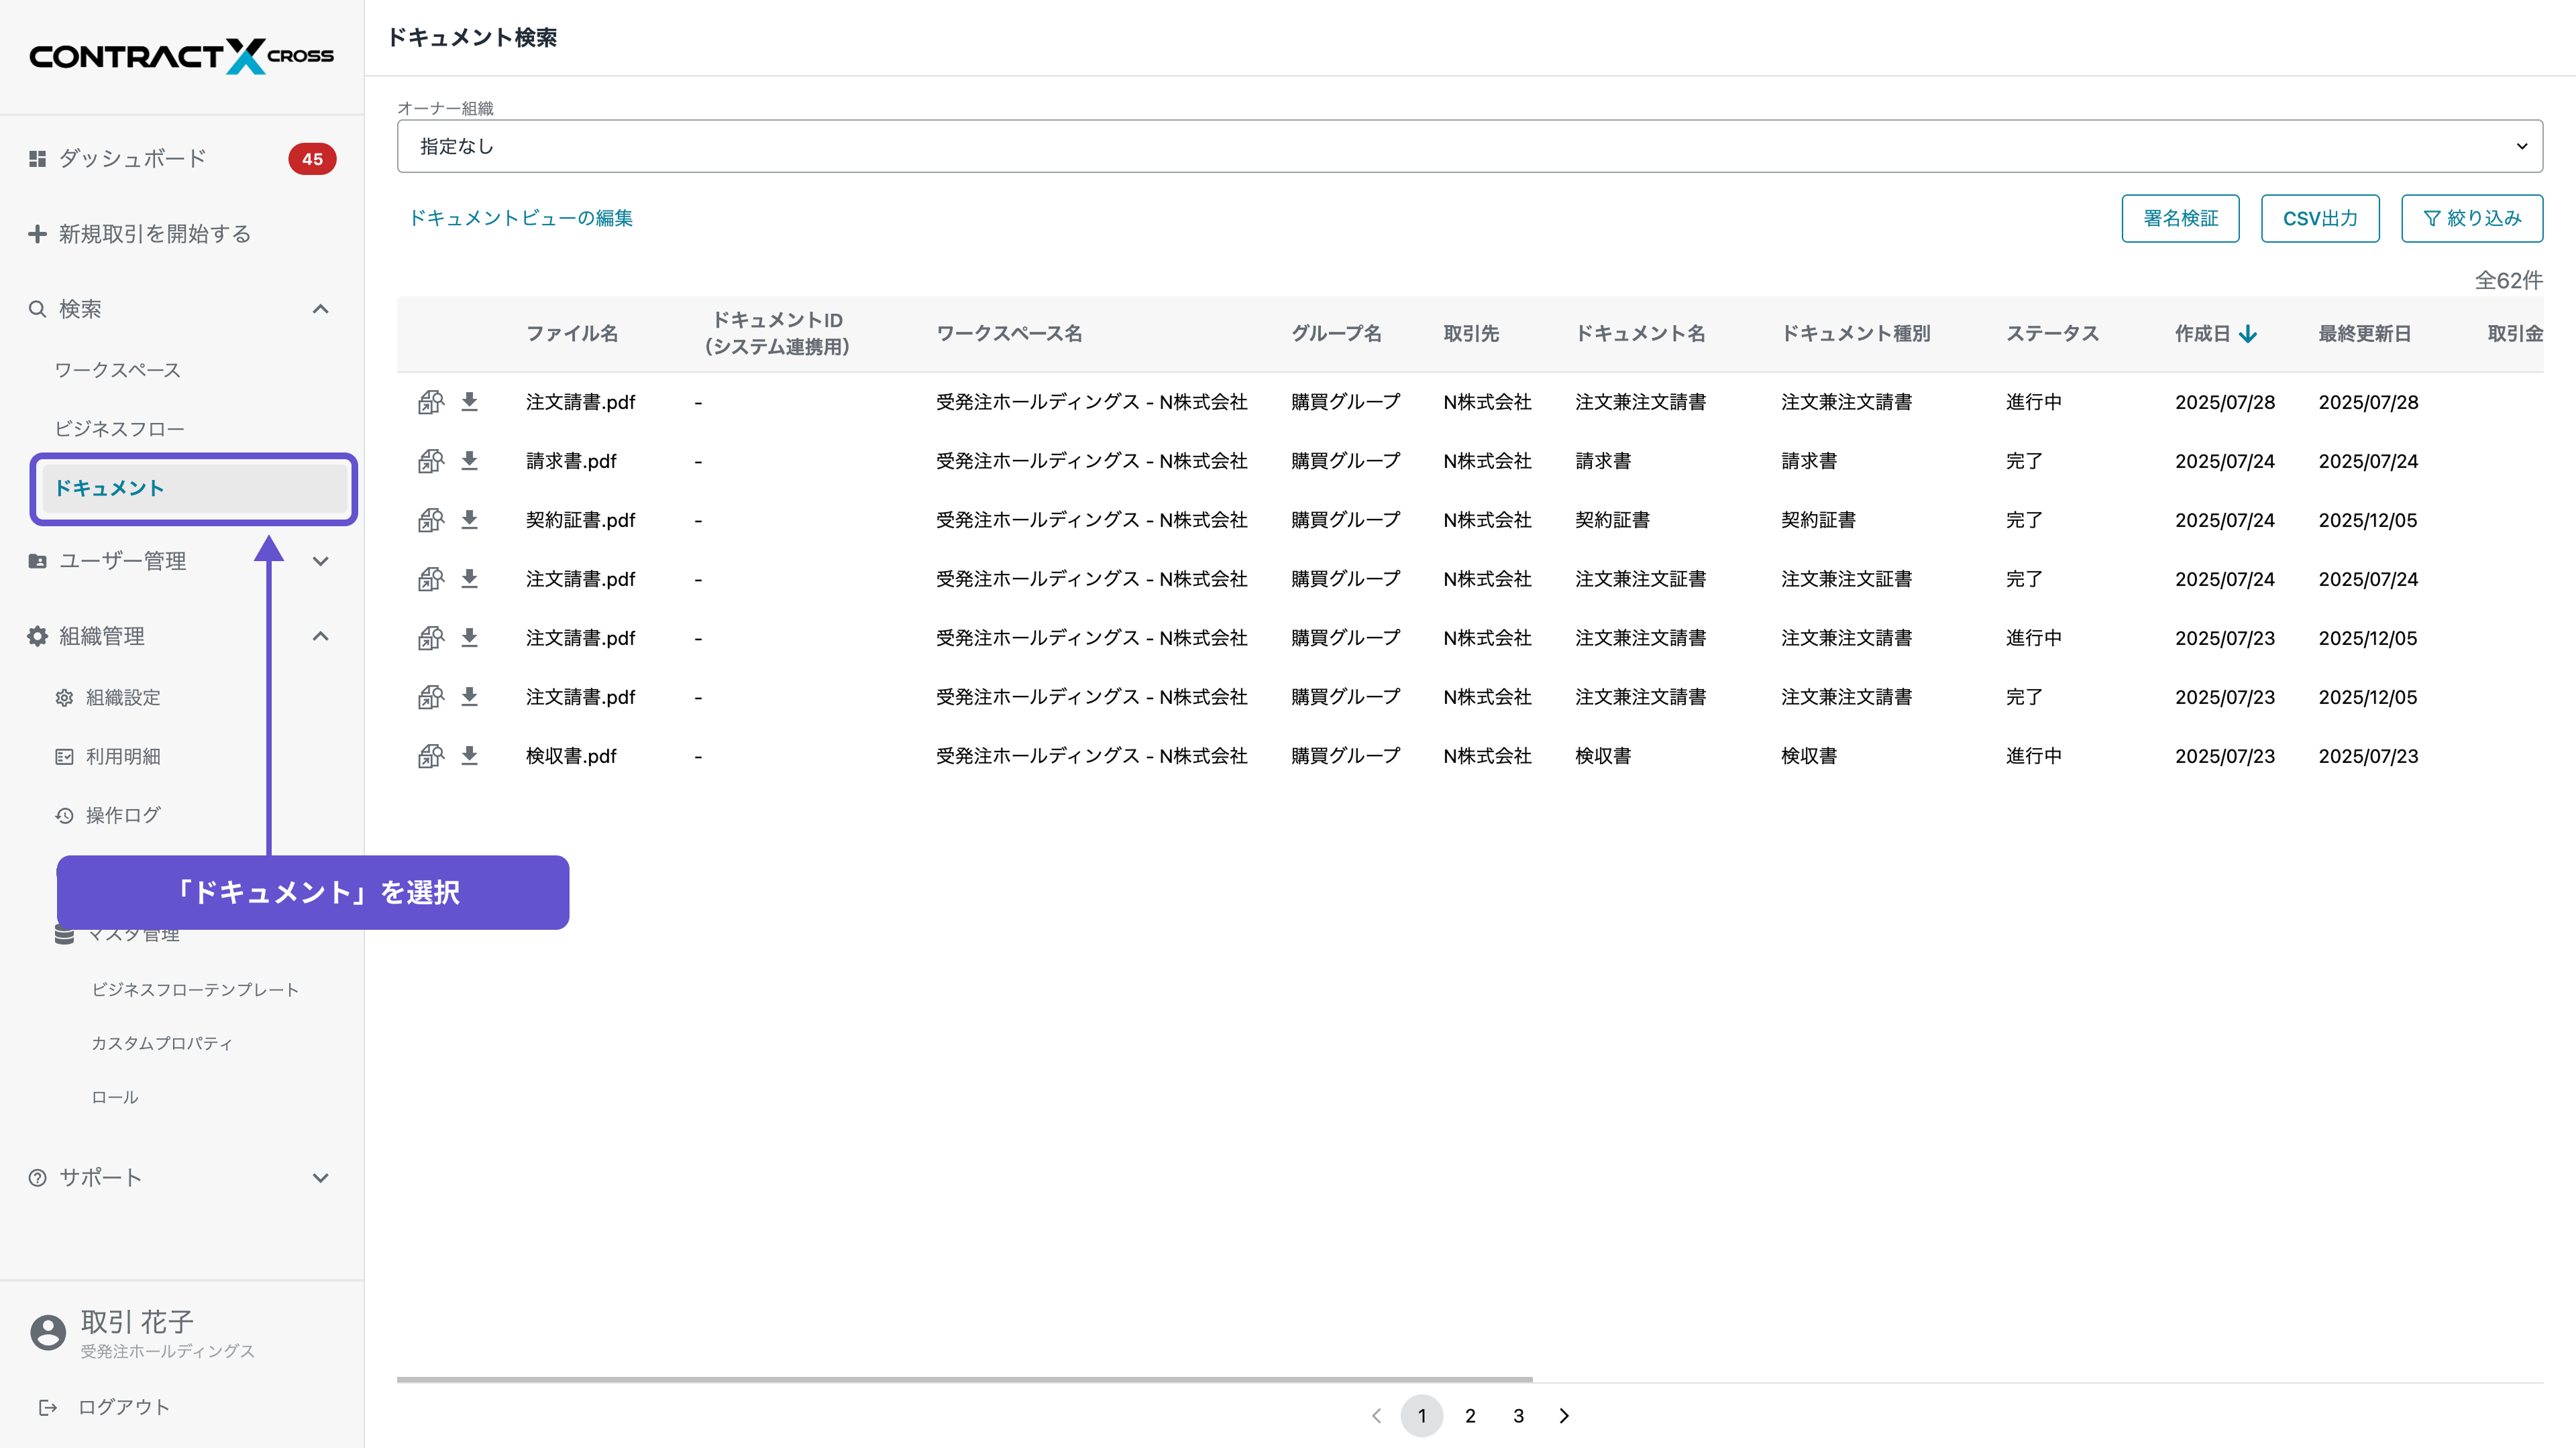This screenshot has width=2576, height=1448.
Task: Open ダッシュボード from the sidebar
Action: coord(132,159)
